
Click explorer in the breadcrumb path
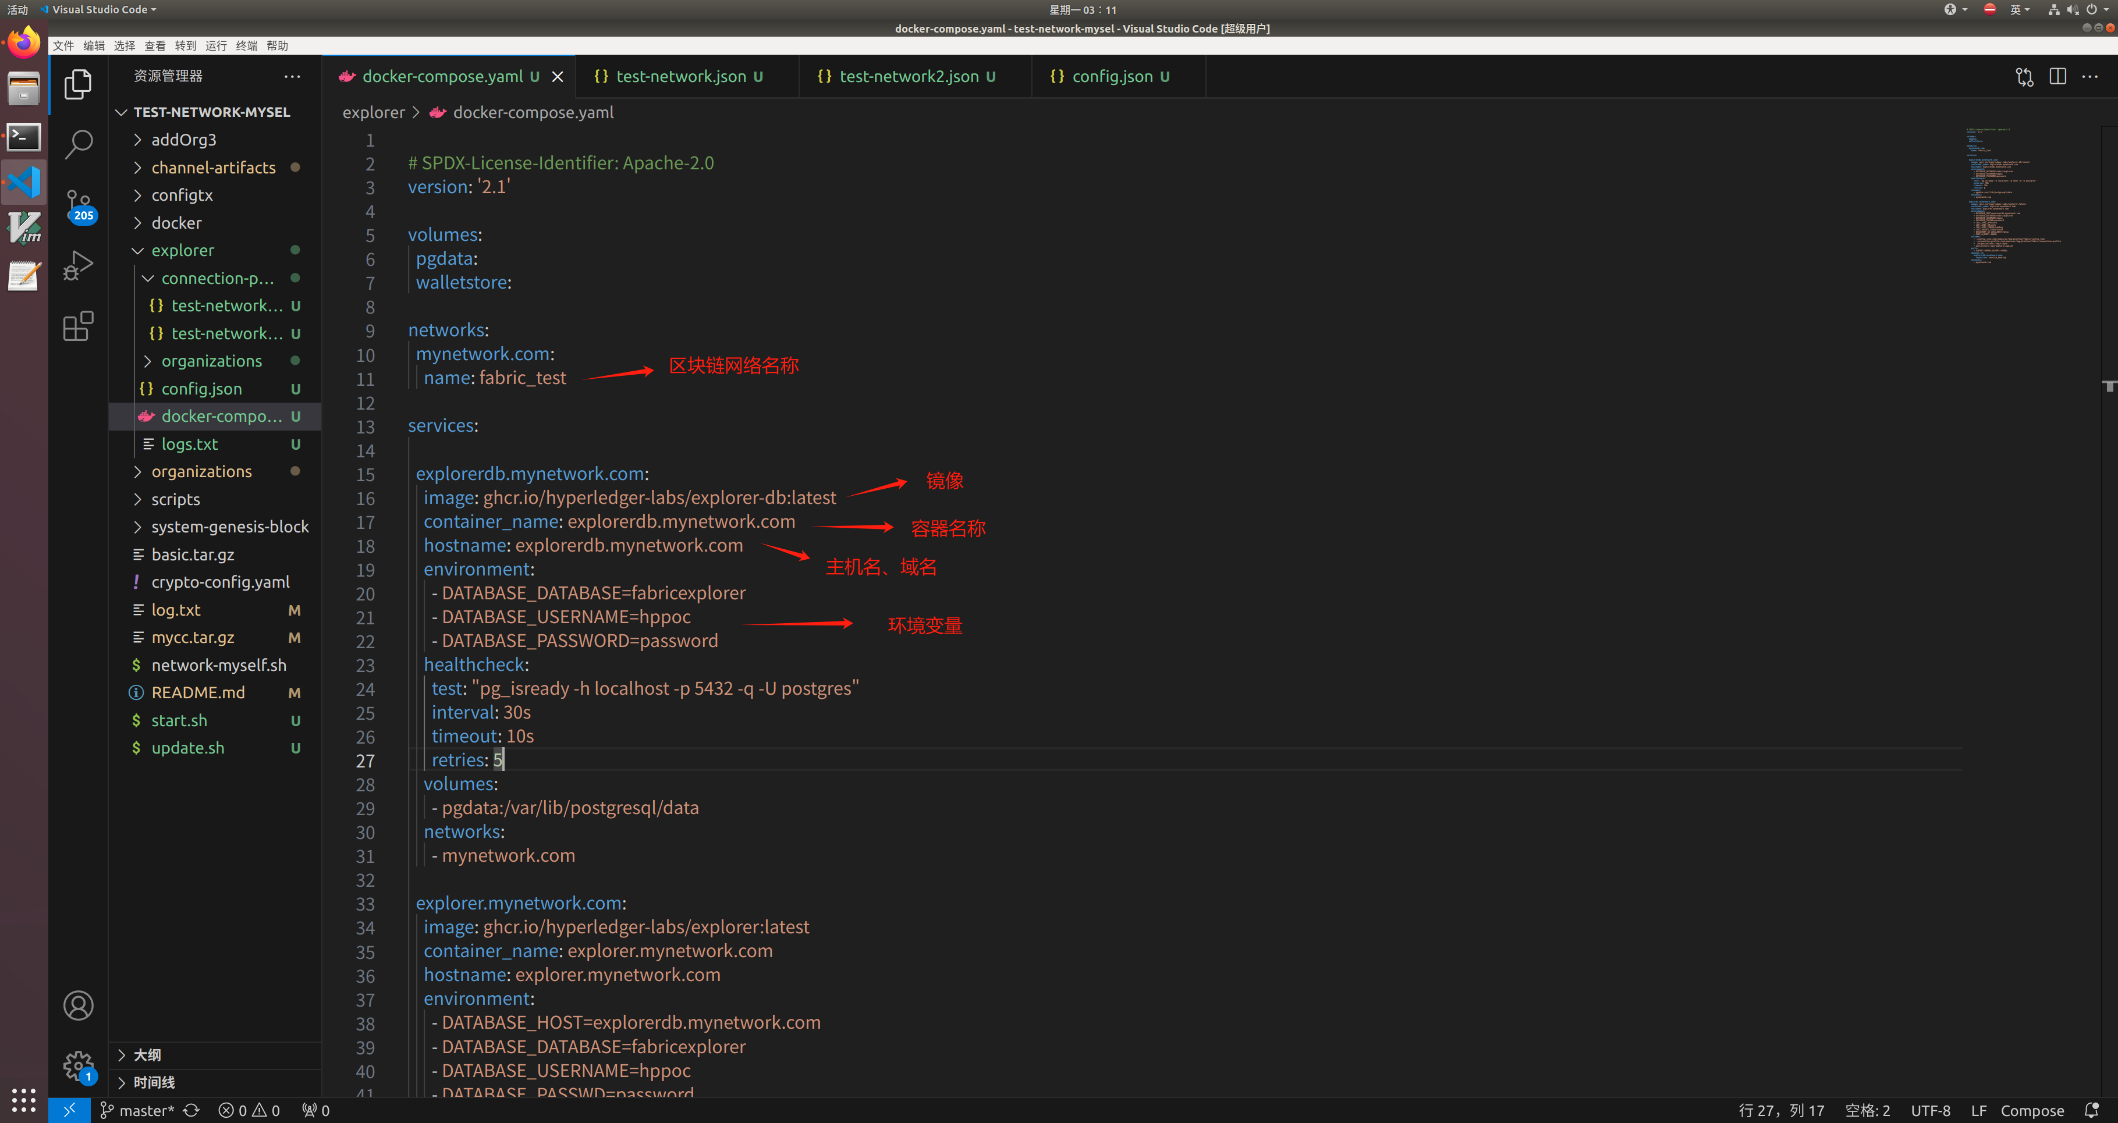tap(373, 112)
